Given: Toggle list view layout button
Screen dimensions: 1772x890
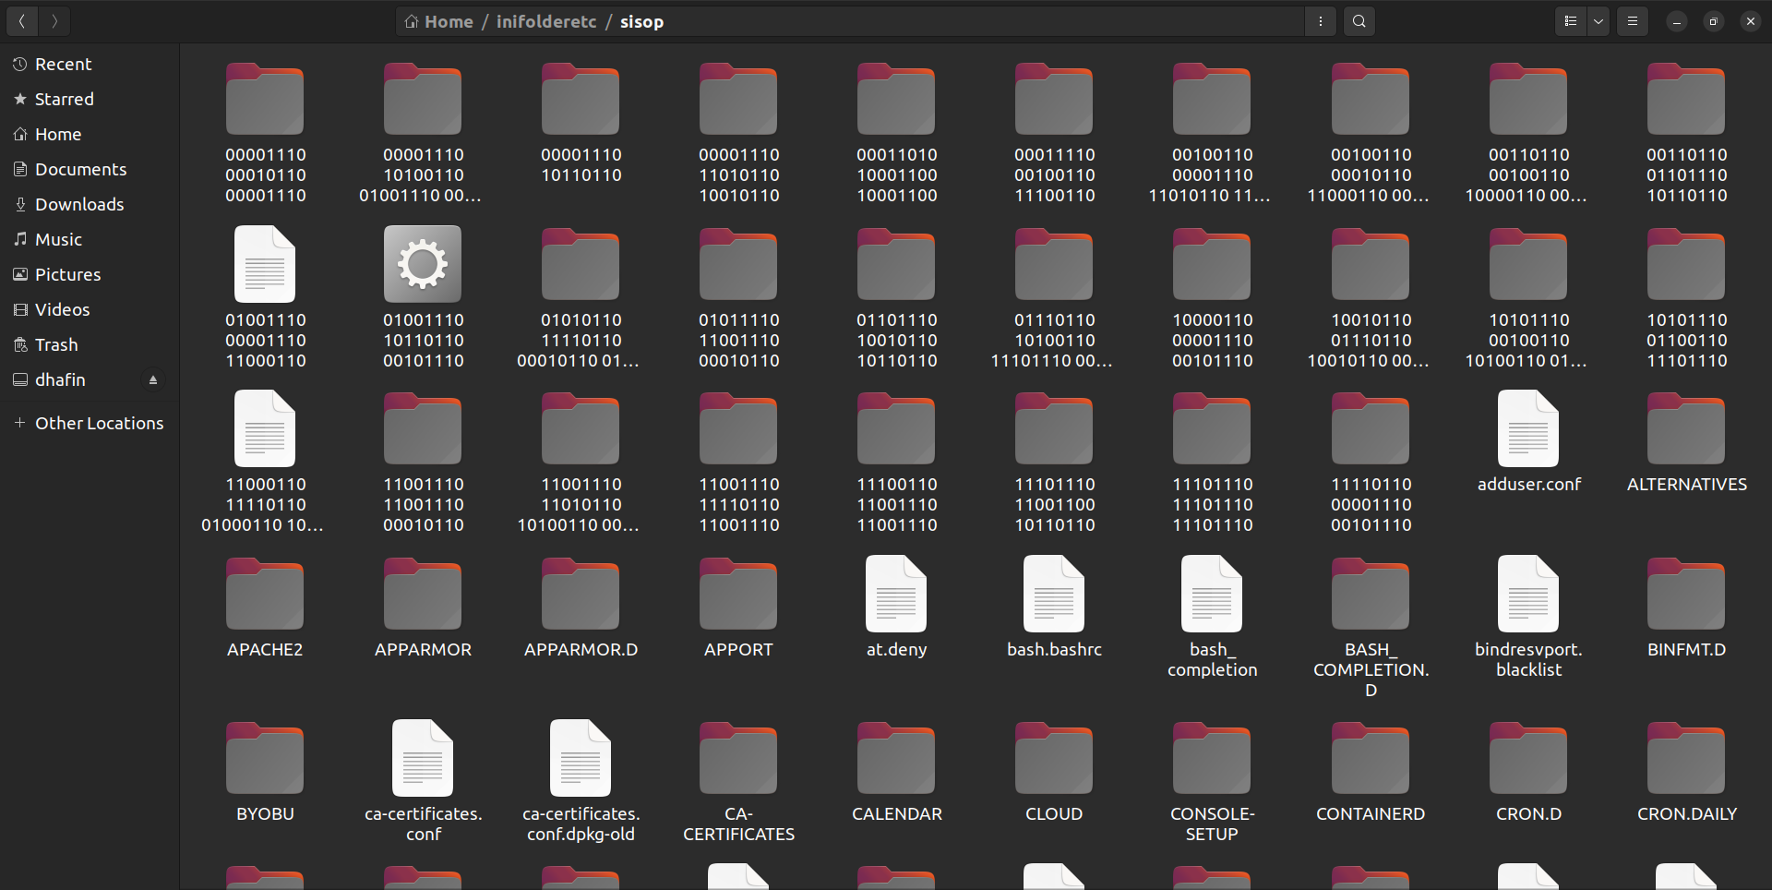Looking at the screenshot, I should coord(1571,21).
